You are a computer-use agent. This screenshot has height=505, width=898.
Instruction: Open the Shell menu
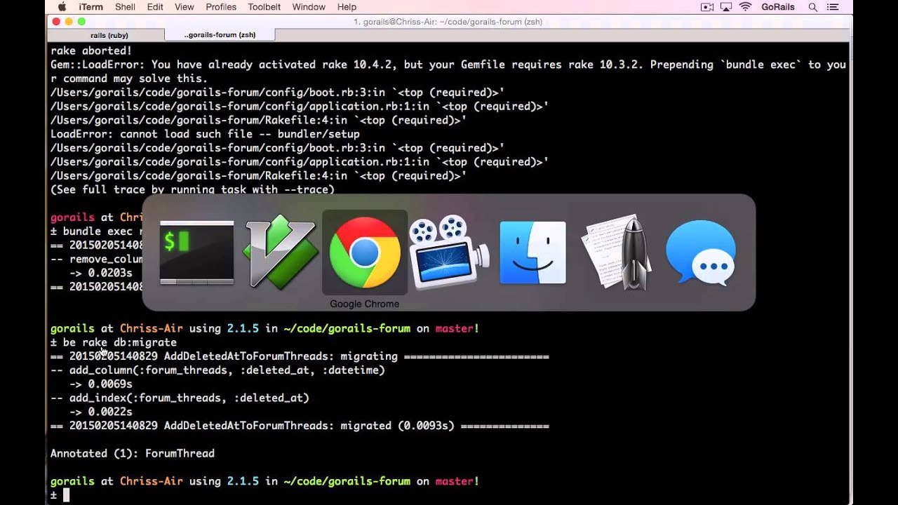coord(125,7)
